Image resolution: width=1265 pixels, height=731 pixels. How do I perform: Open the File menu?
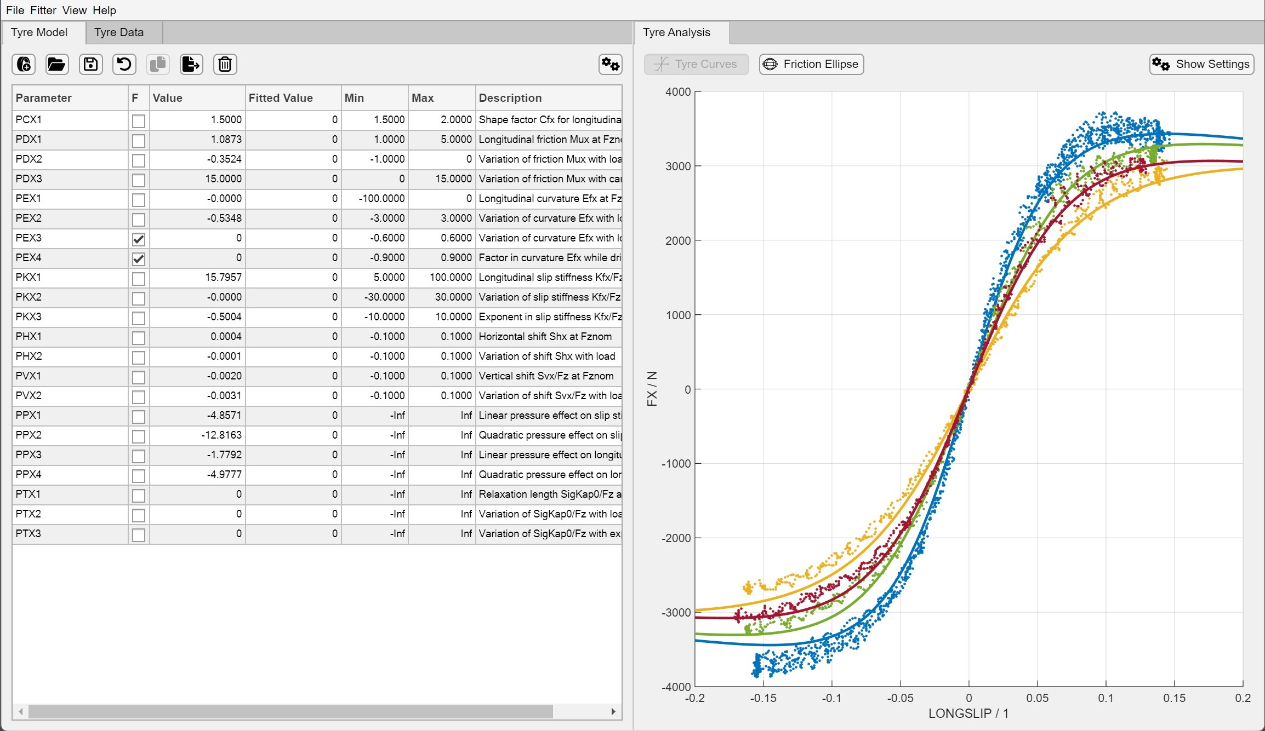15,10
